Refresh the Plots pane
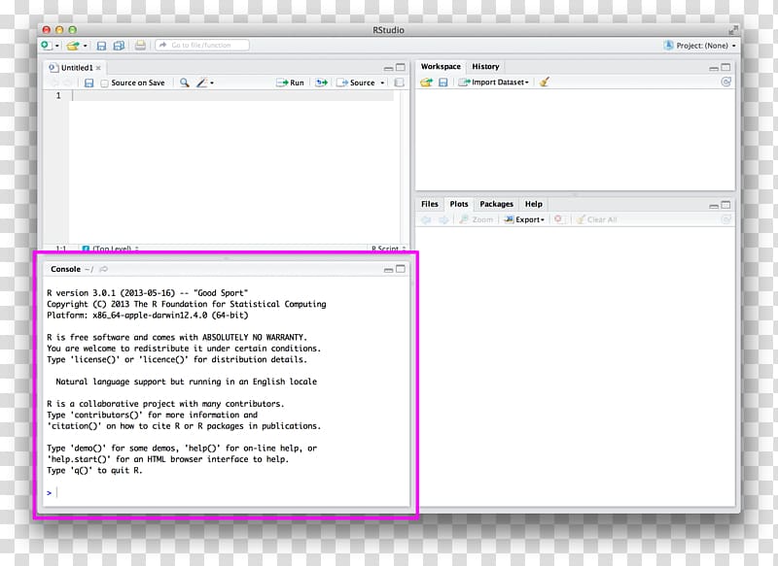Image resolution: width=778 pixels, height=566 pixels. [x=725, y=219]
